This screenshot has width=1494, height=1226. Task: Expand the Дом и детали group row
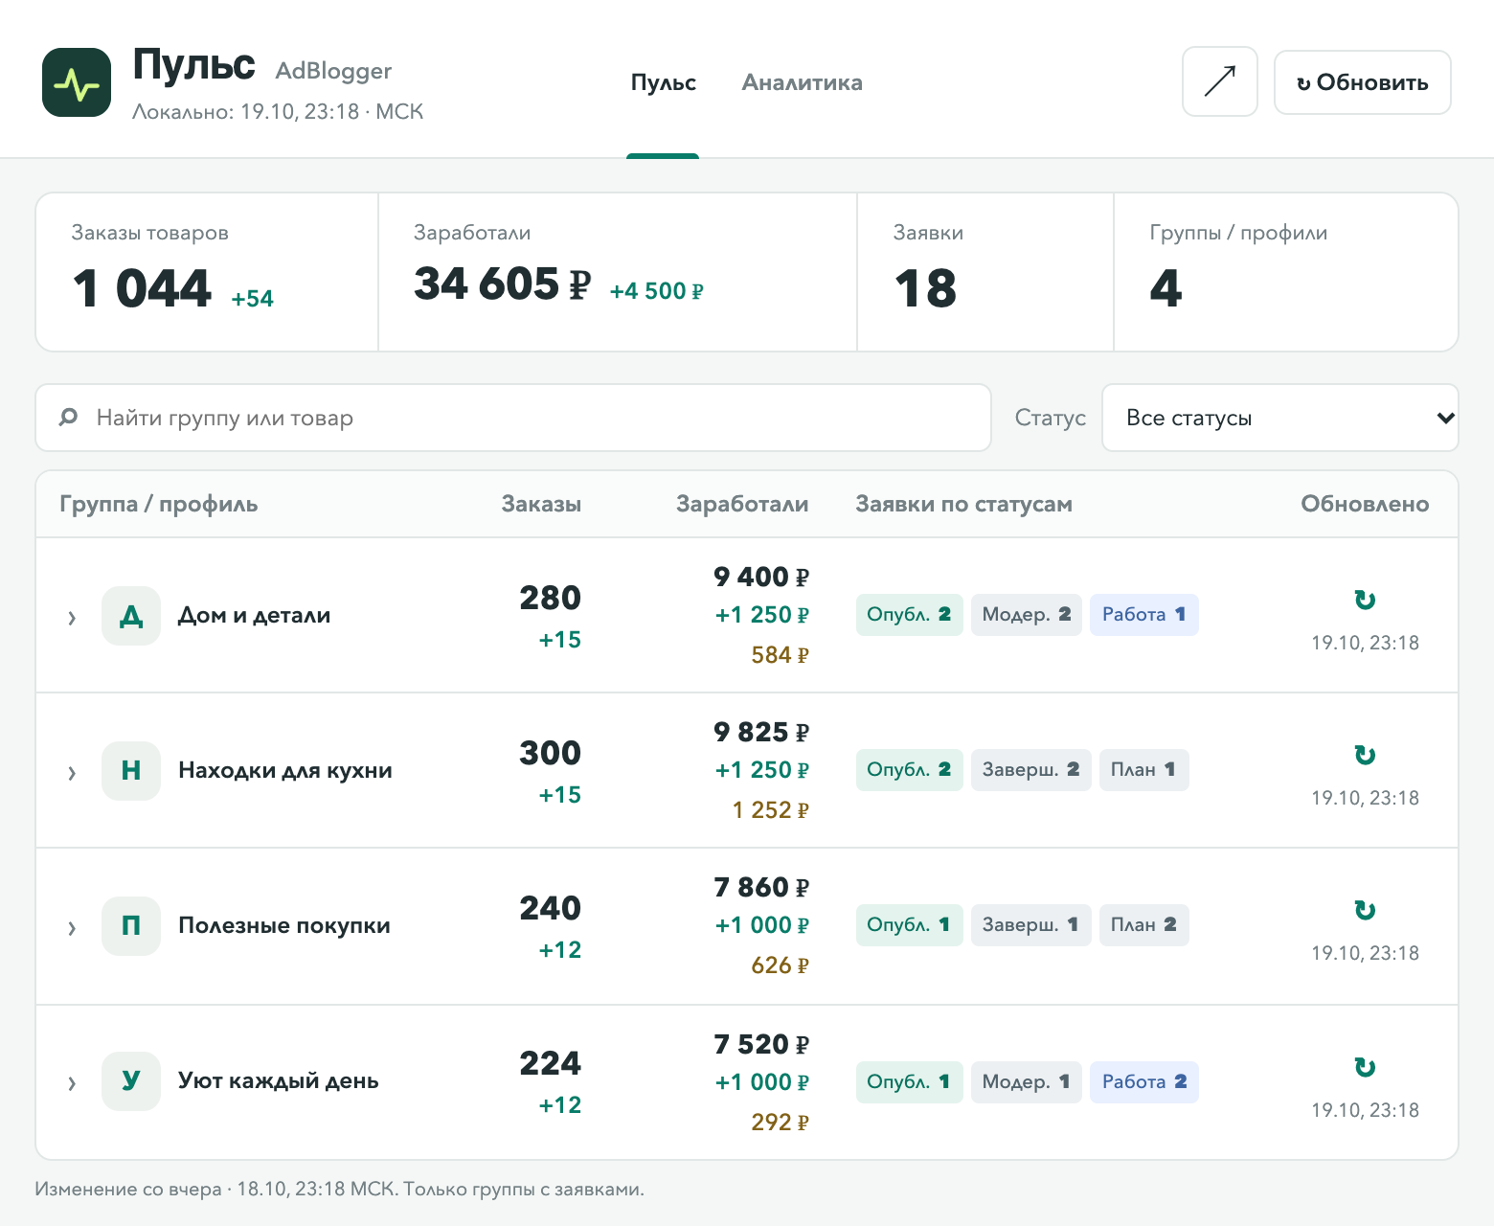pos(72,618)
